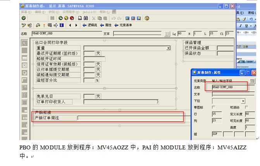Click the top 文本 input field

137,34
